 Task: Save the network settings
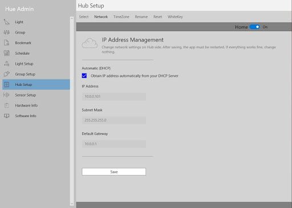(114, 172)
